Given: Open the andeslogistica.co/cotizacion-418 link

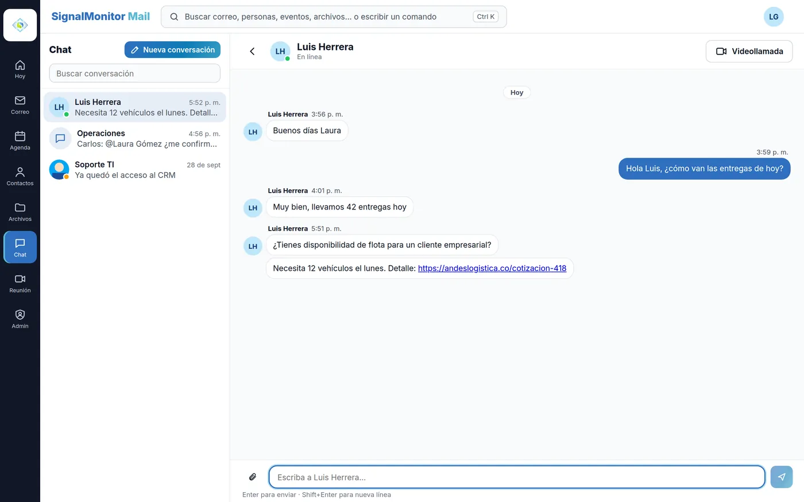Looking at the screenshot, I should tap(492, 268).
